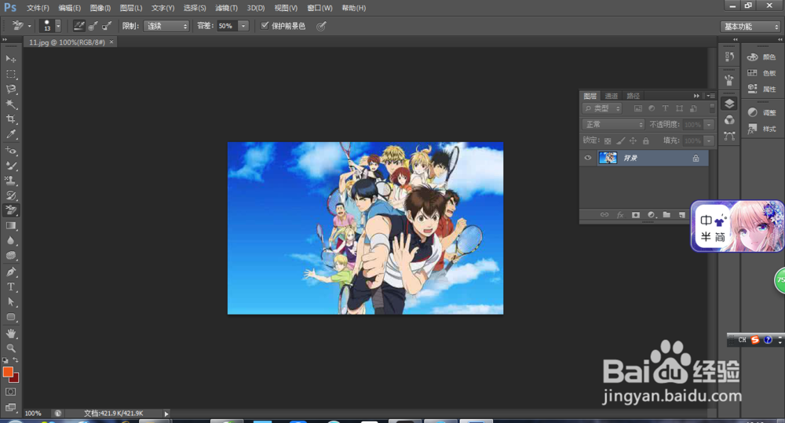Open the tool preset picker dropdown
785x423 pixels.
click(x=30, y=26)
